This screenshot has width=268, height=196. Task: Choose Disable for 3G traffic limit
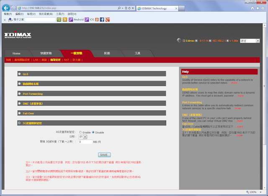pos(93,132)
